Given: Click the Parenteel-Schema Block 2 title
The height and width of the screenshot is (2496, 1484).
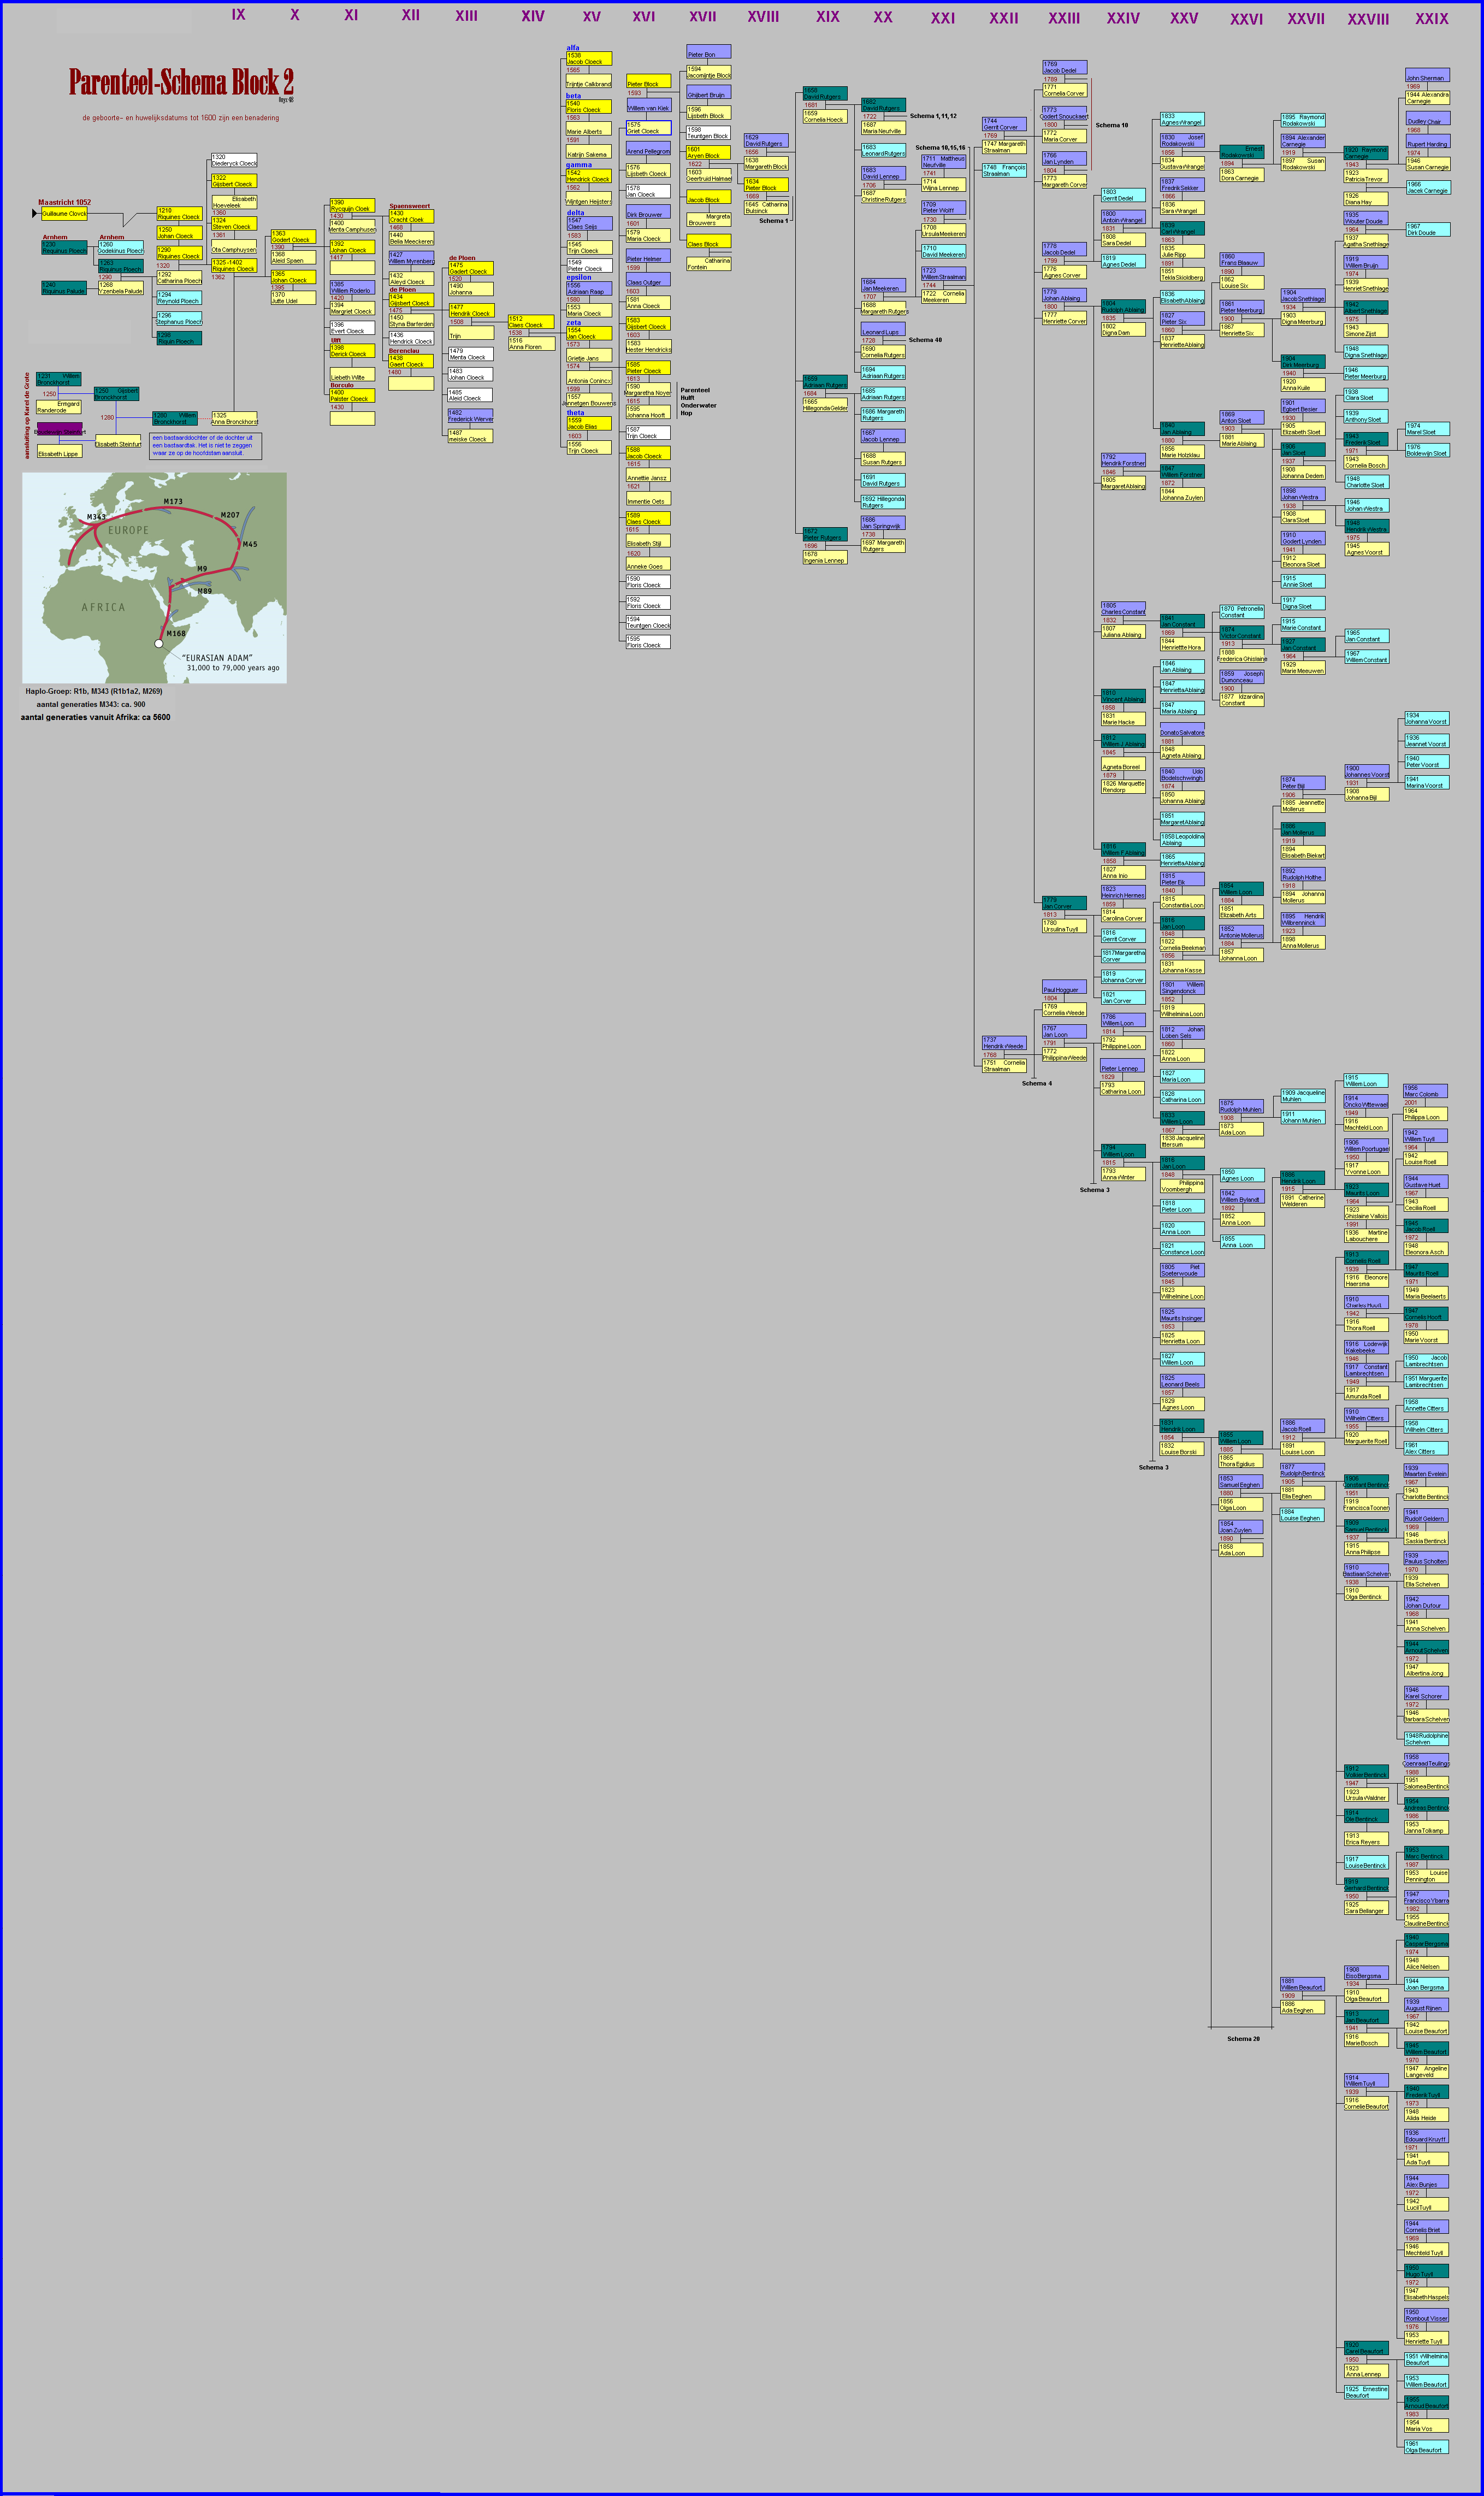Looking at the screenshot, I should click(x=181, y=82).
